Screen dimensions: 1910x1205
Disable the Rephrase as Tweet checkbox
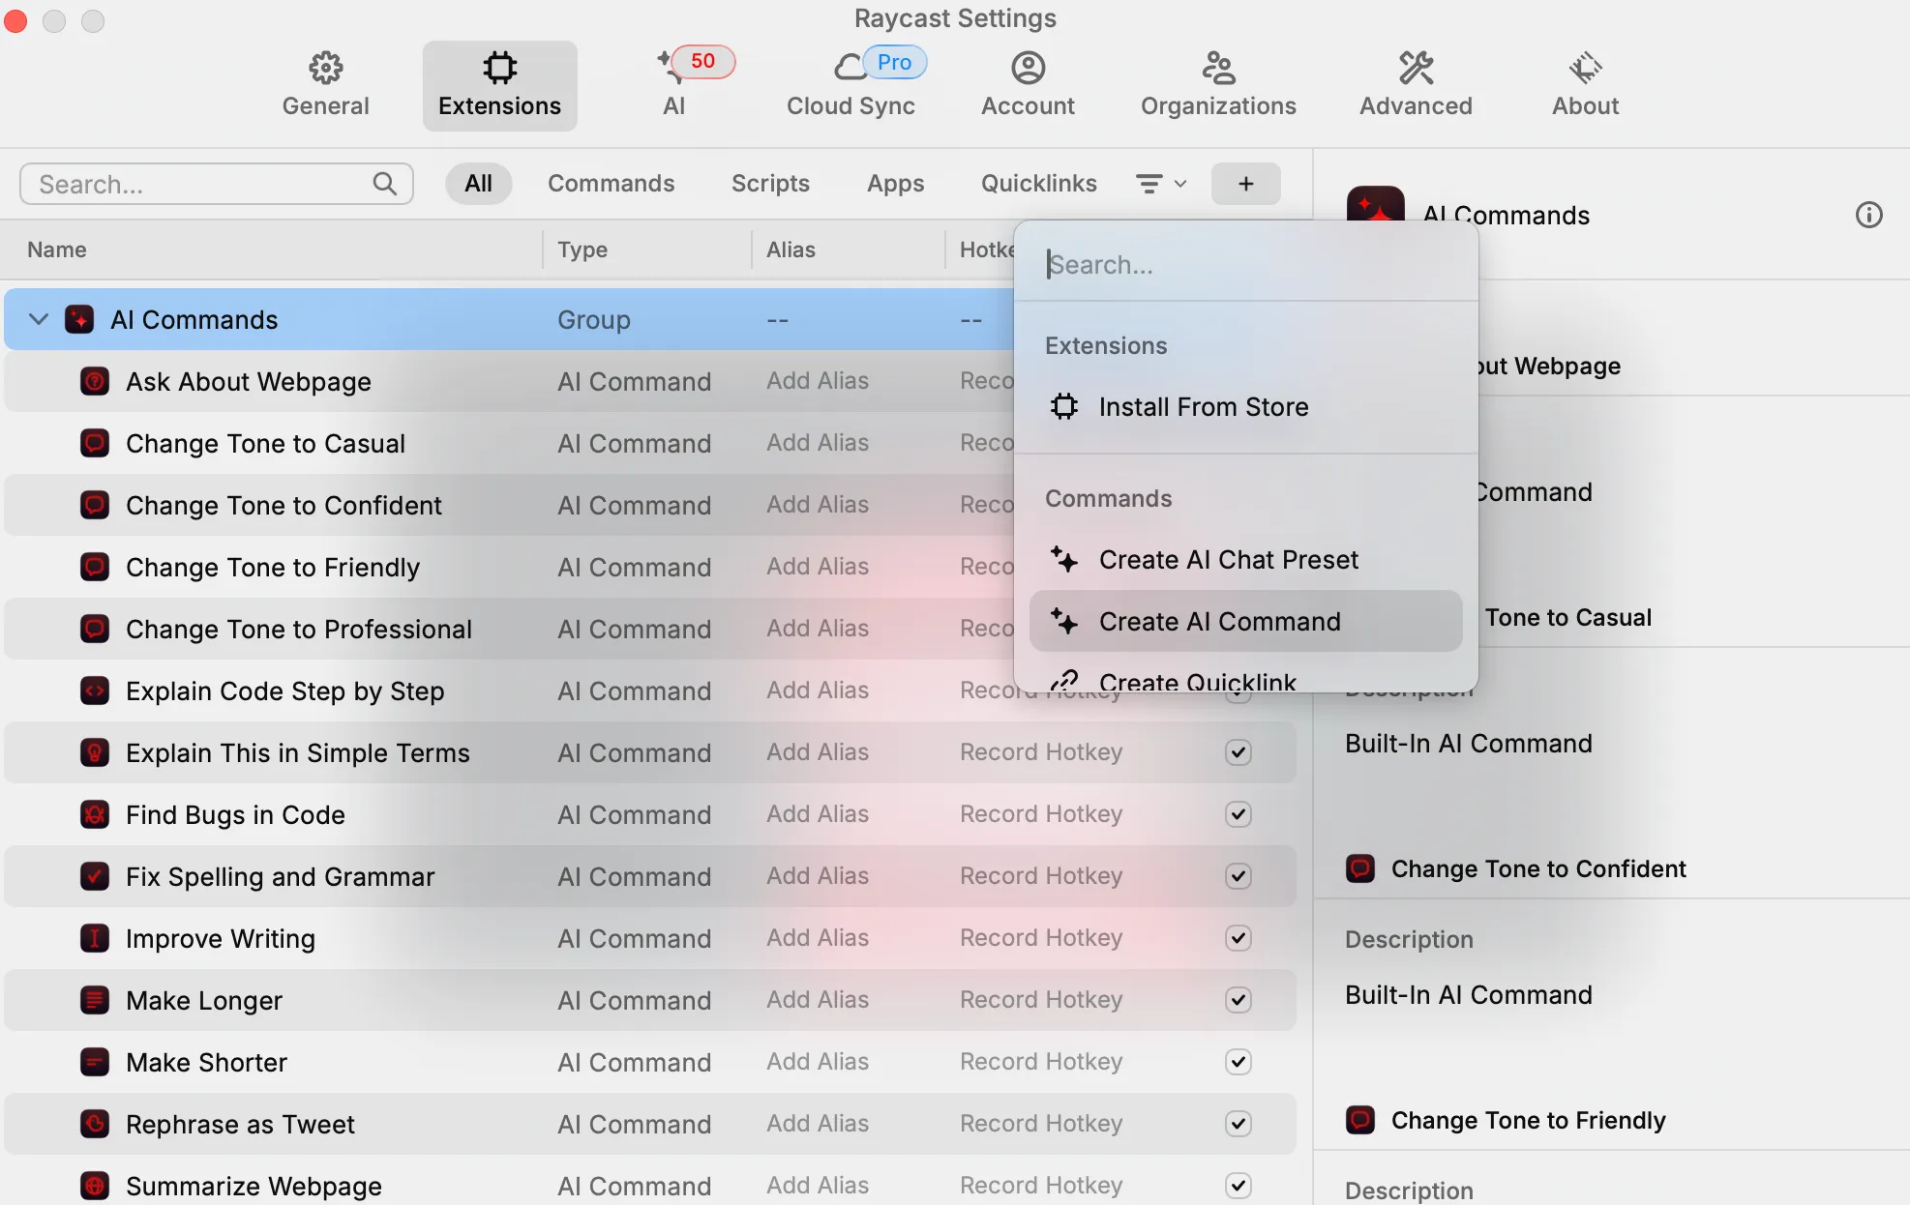pos(1239,1124)
